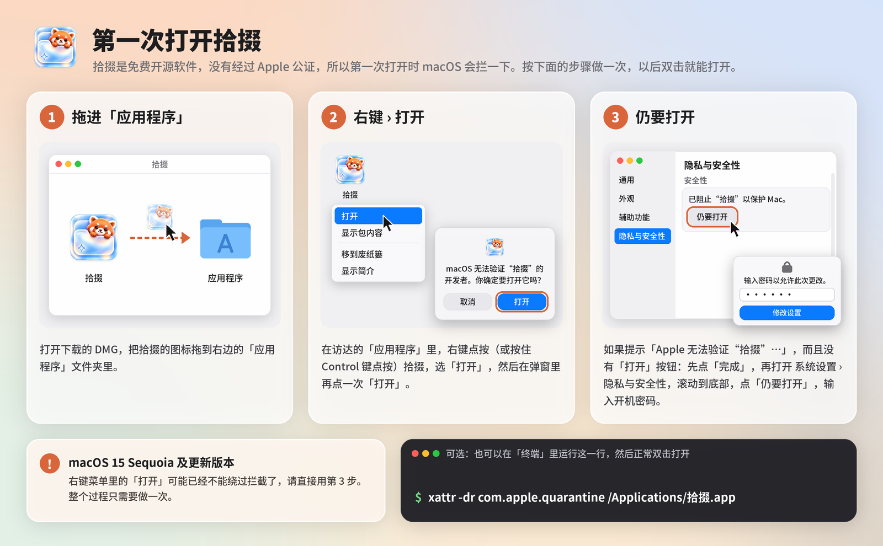Click green zoom dot of 拾掇 DMG window
This screenshot has width=883, height=546.
78,164
